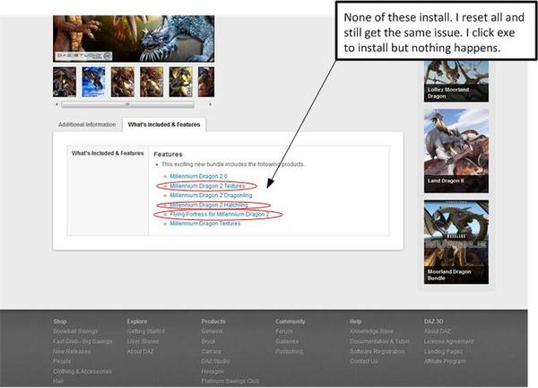Open Millennium Dragon 2 Hatchling link
Image resolution: width=538 pixels, height=388 pixels.
point(209,205)
